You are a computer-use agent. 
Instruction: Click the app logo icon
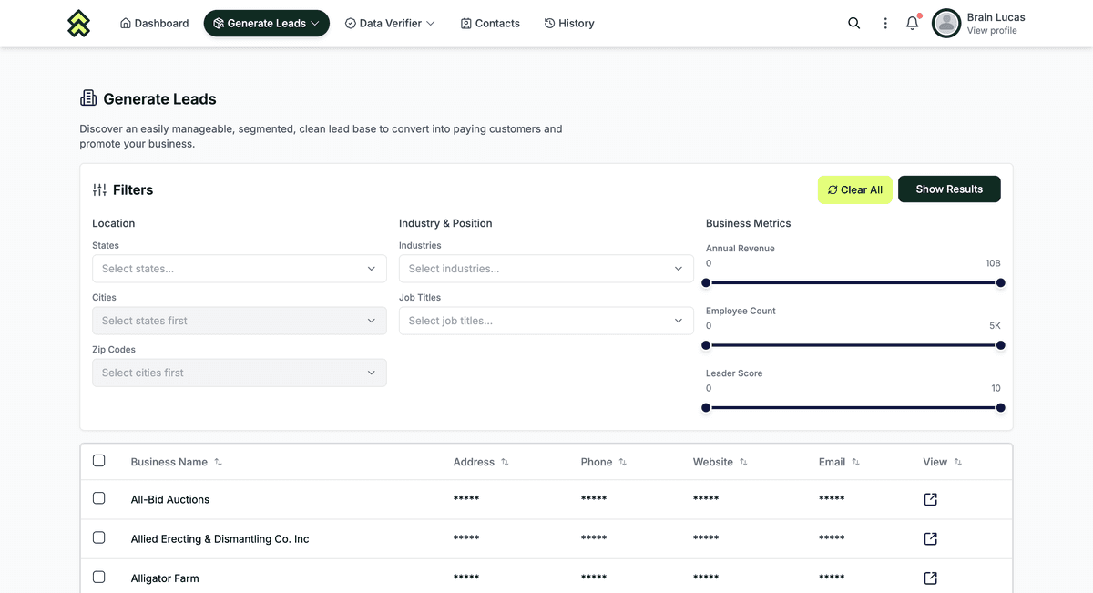(x=78, y=23)
